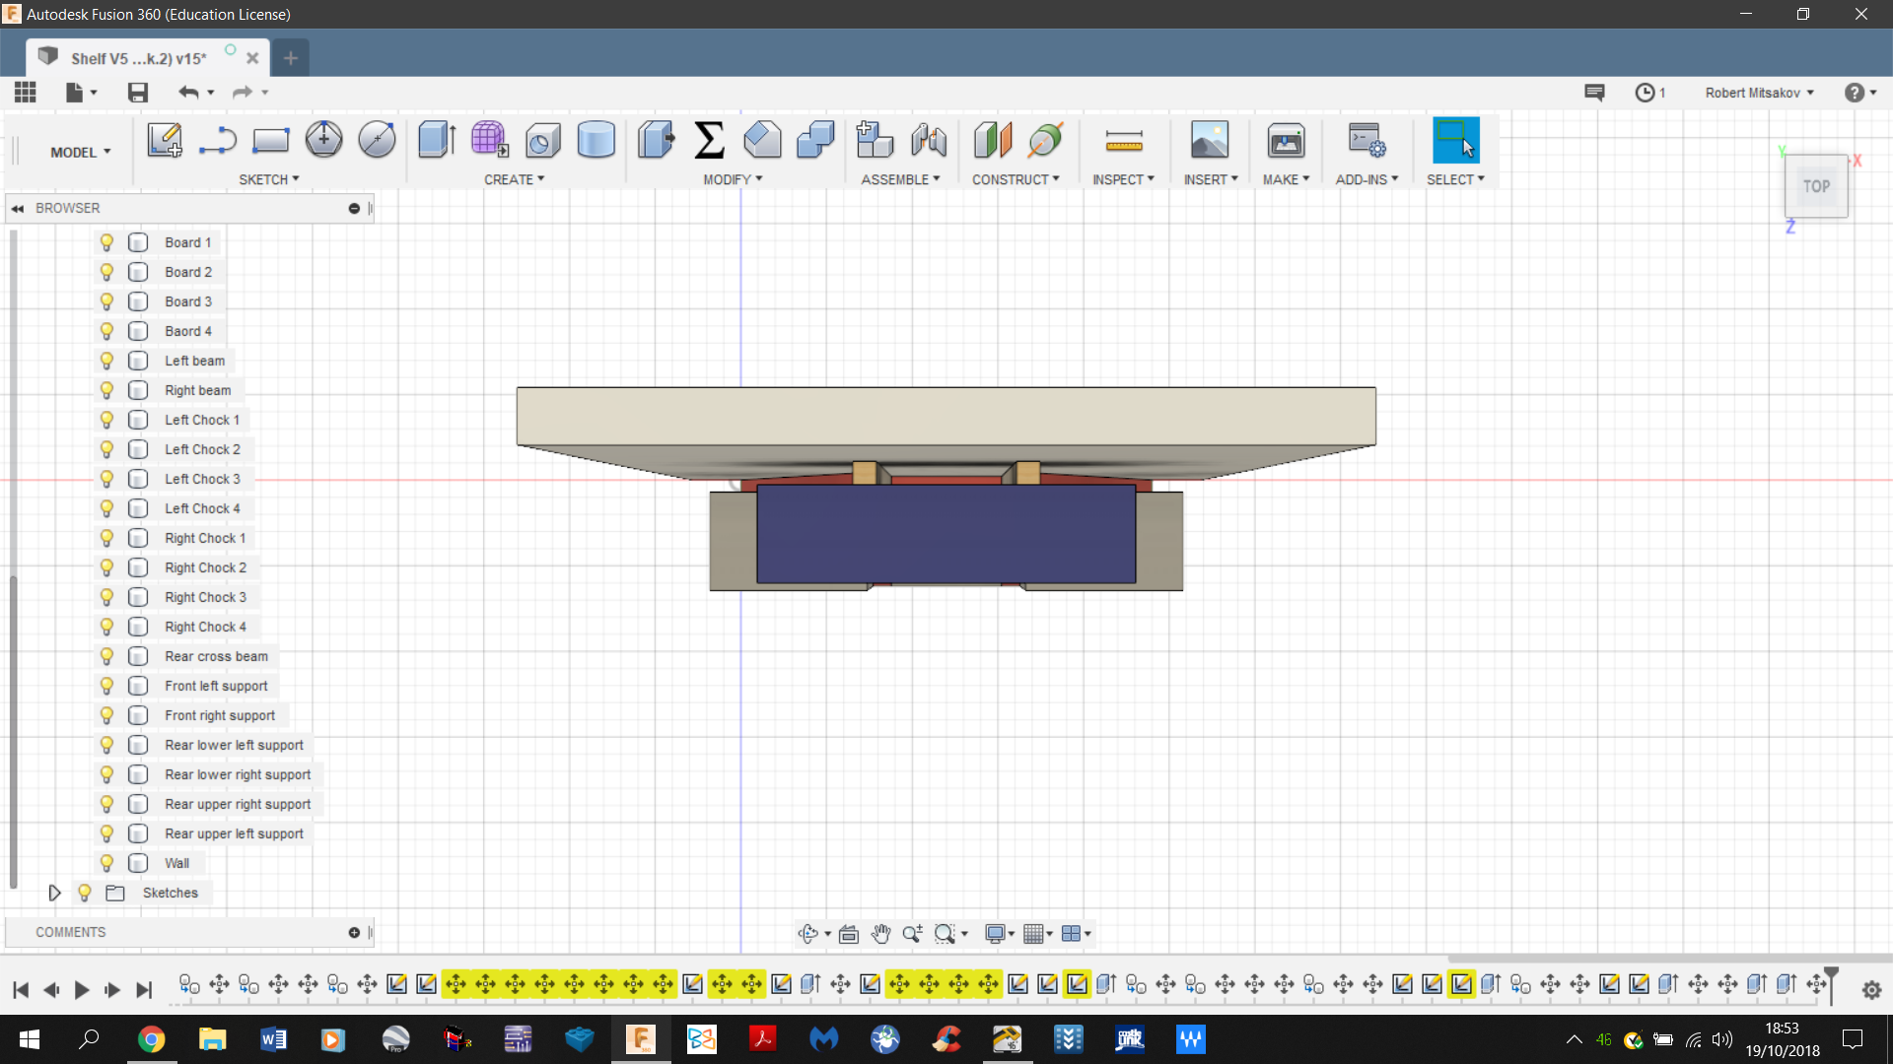Image resolution: width=1893 pixels, height=1064 pixels.
Task: Select the Rear lower right support body
Action: pos(238,774)
